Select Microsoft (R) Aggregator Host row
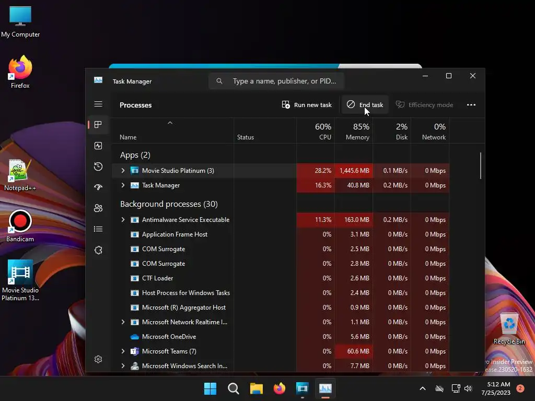535x401 pixels. [x=280, y=308]
